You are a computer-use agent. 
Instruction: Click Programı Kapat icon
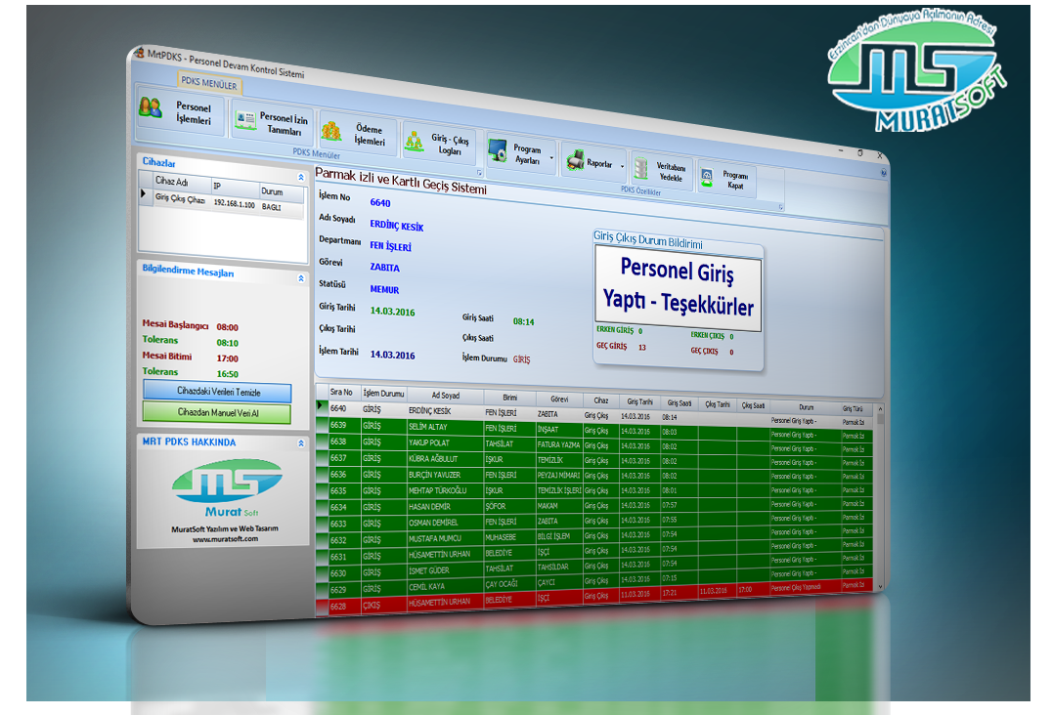point(707,177)
